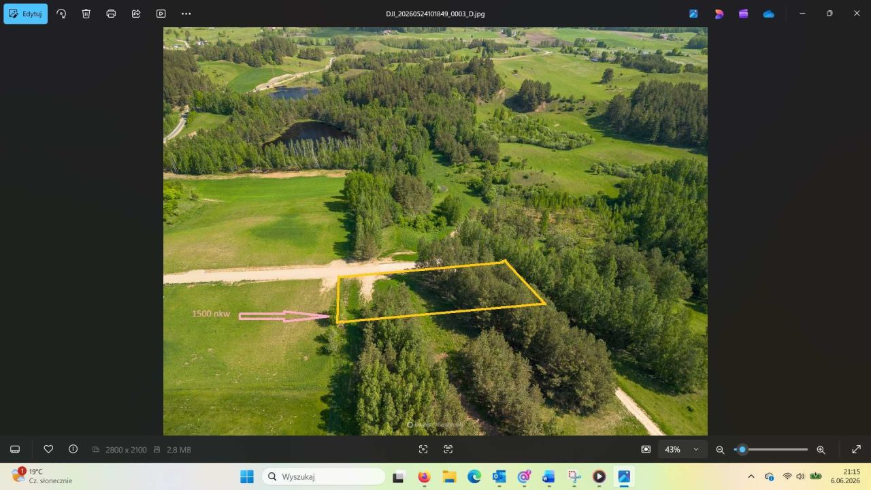Click the 2800 x 2100 dimensions text
Screen dimensions: 871x490
point(126,450)
